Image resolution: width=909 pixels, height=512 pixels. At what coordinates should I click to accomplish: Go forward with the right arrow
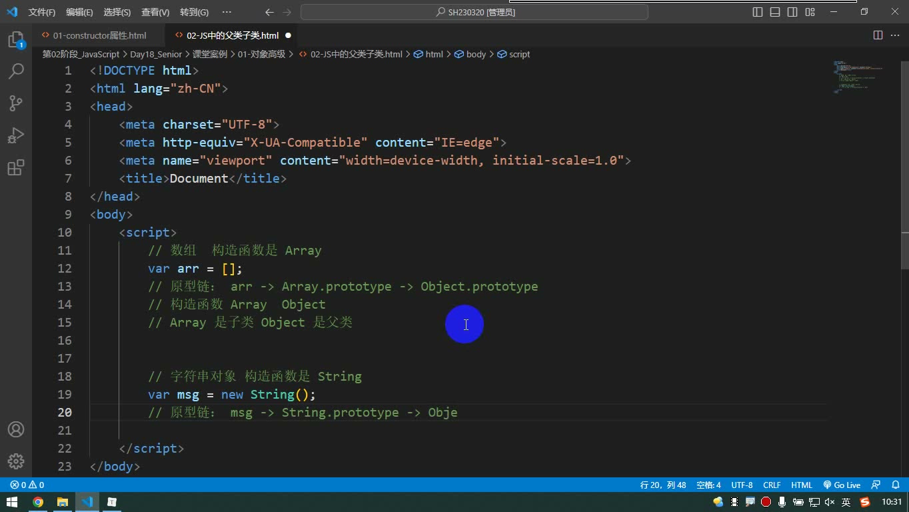coord(287,12)
